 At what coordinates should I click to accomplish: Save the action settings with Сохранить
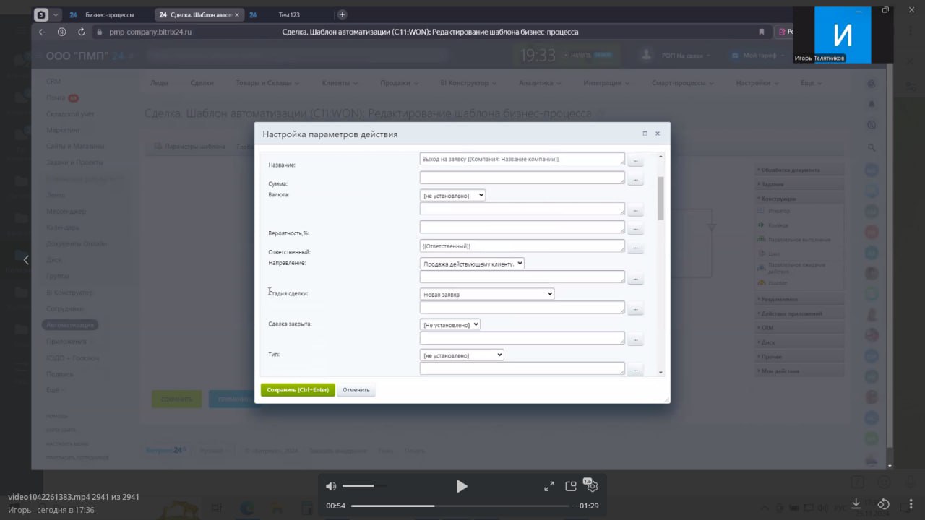298,390
